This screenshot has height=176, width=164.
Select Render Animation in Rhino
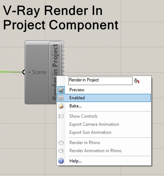click(104, 151)
